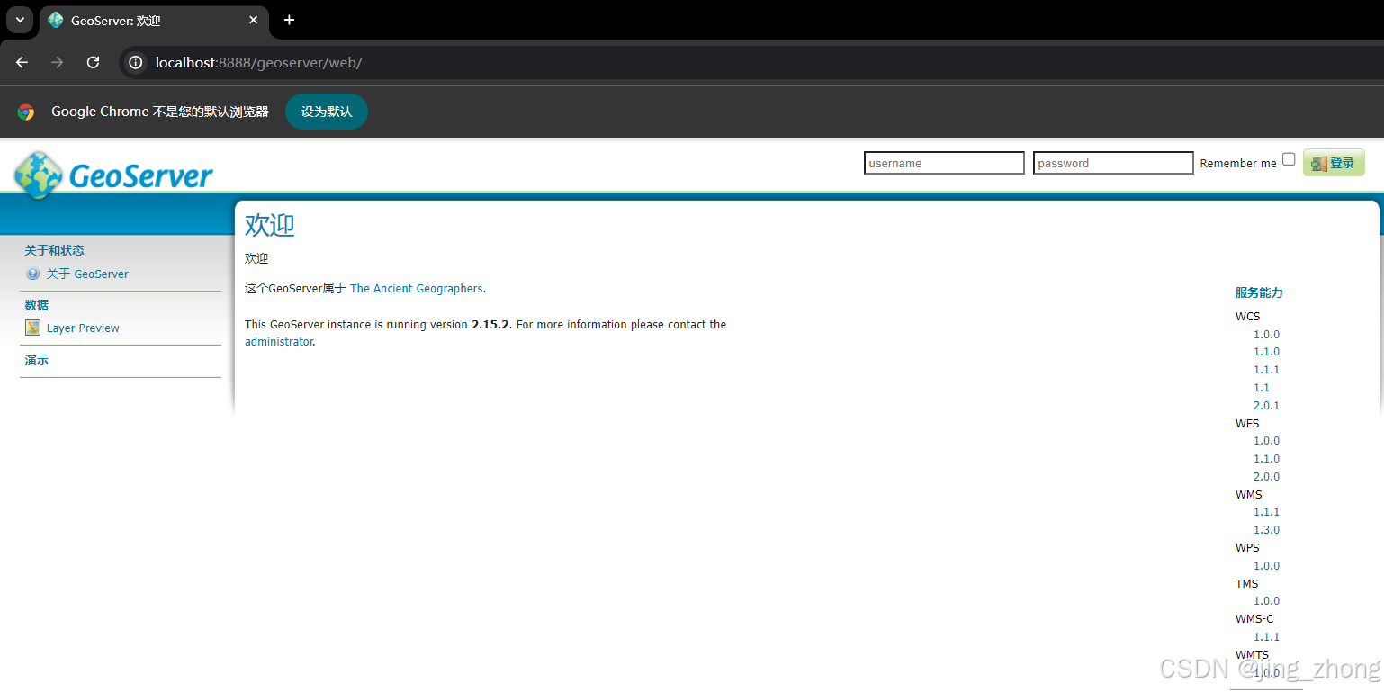Click the Chrome logo in the default-browser bar
Screen dimensions: 1384x692
coord(26,112)
